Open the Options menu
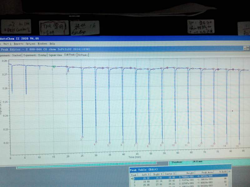Screen dimensions: 250x187 pos(30,44)
